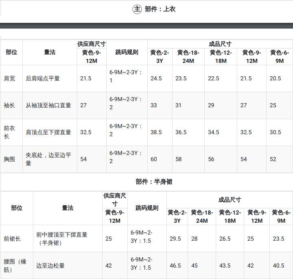Click 黄色-18-24M column header in 半身裙 table

pyautogui.click(x=202, y=217)
